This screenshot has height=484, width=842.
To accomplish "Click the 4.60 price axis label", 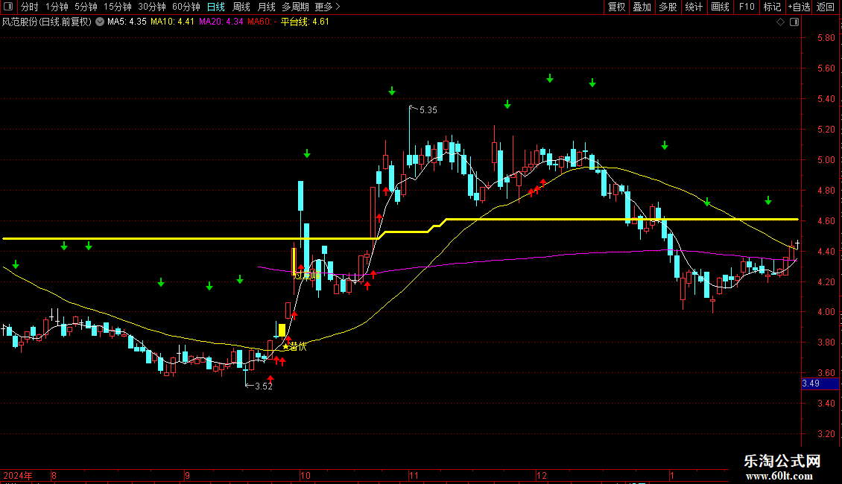I will point(826,221).
